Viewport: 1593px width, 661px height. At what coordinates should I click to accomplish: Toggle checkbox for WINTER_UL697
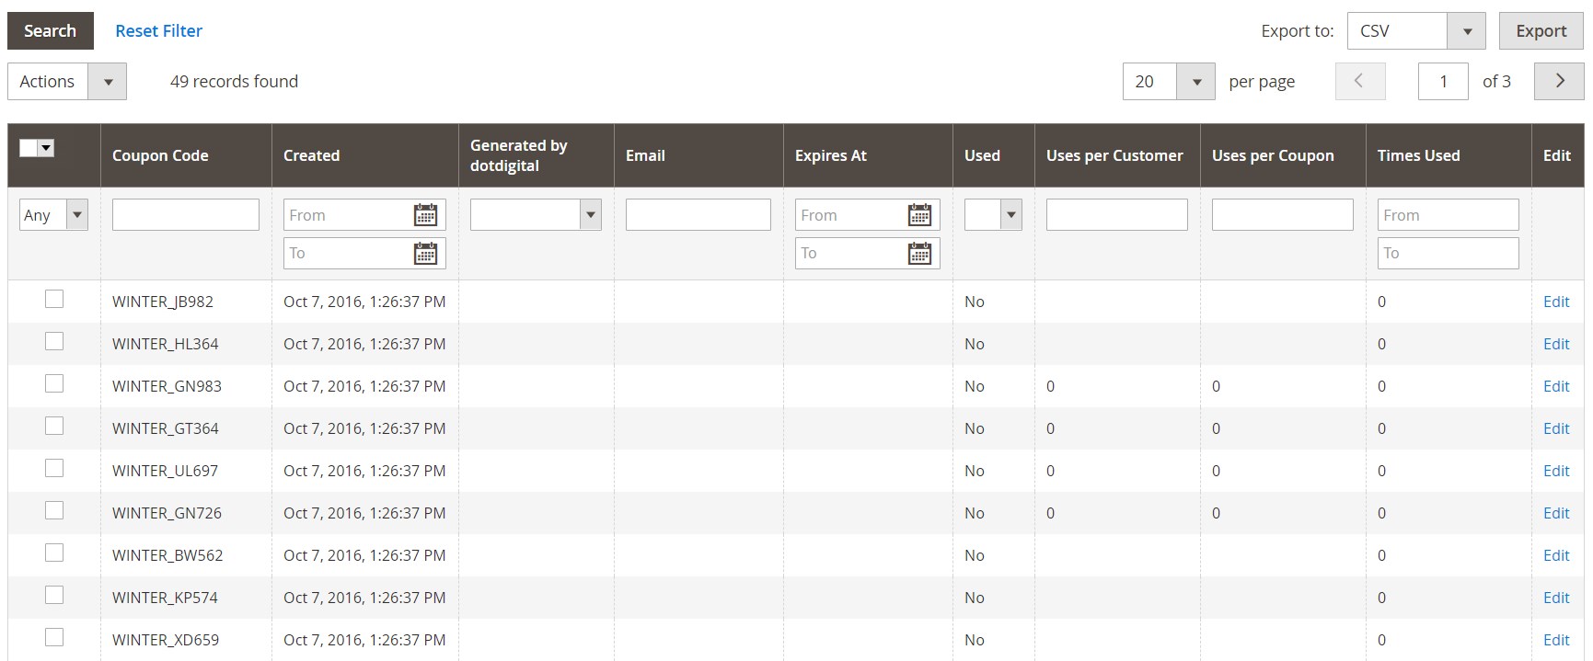pos(54,468)
